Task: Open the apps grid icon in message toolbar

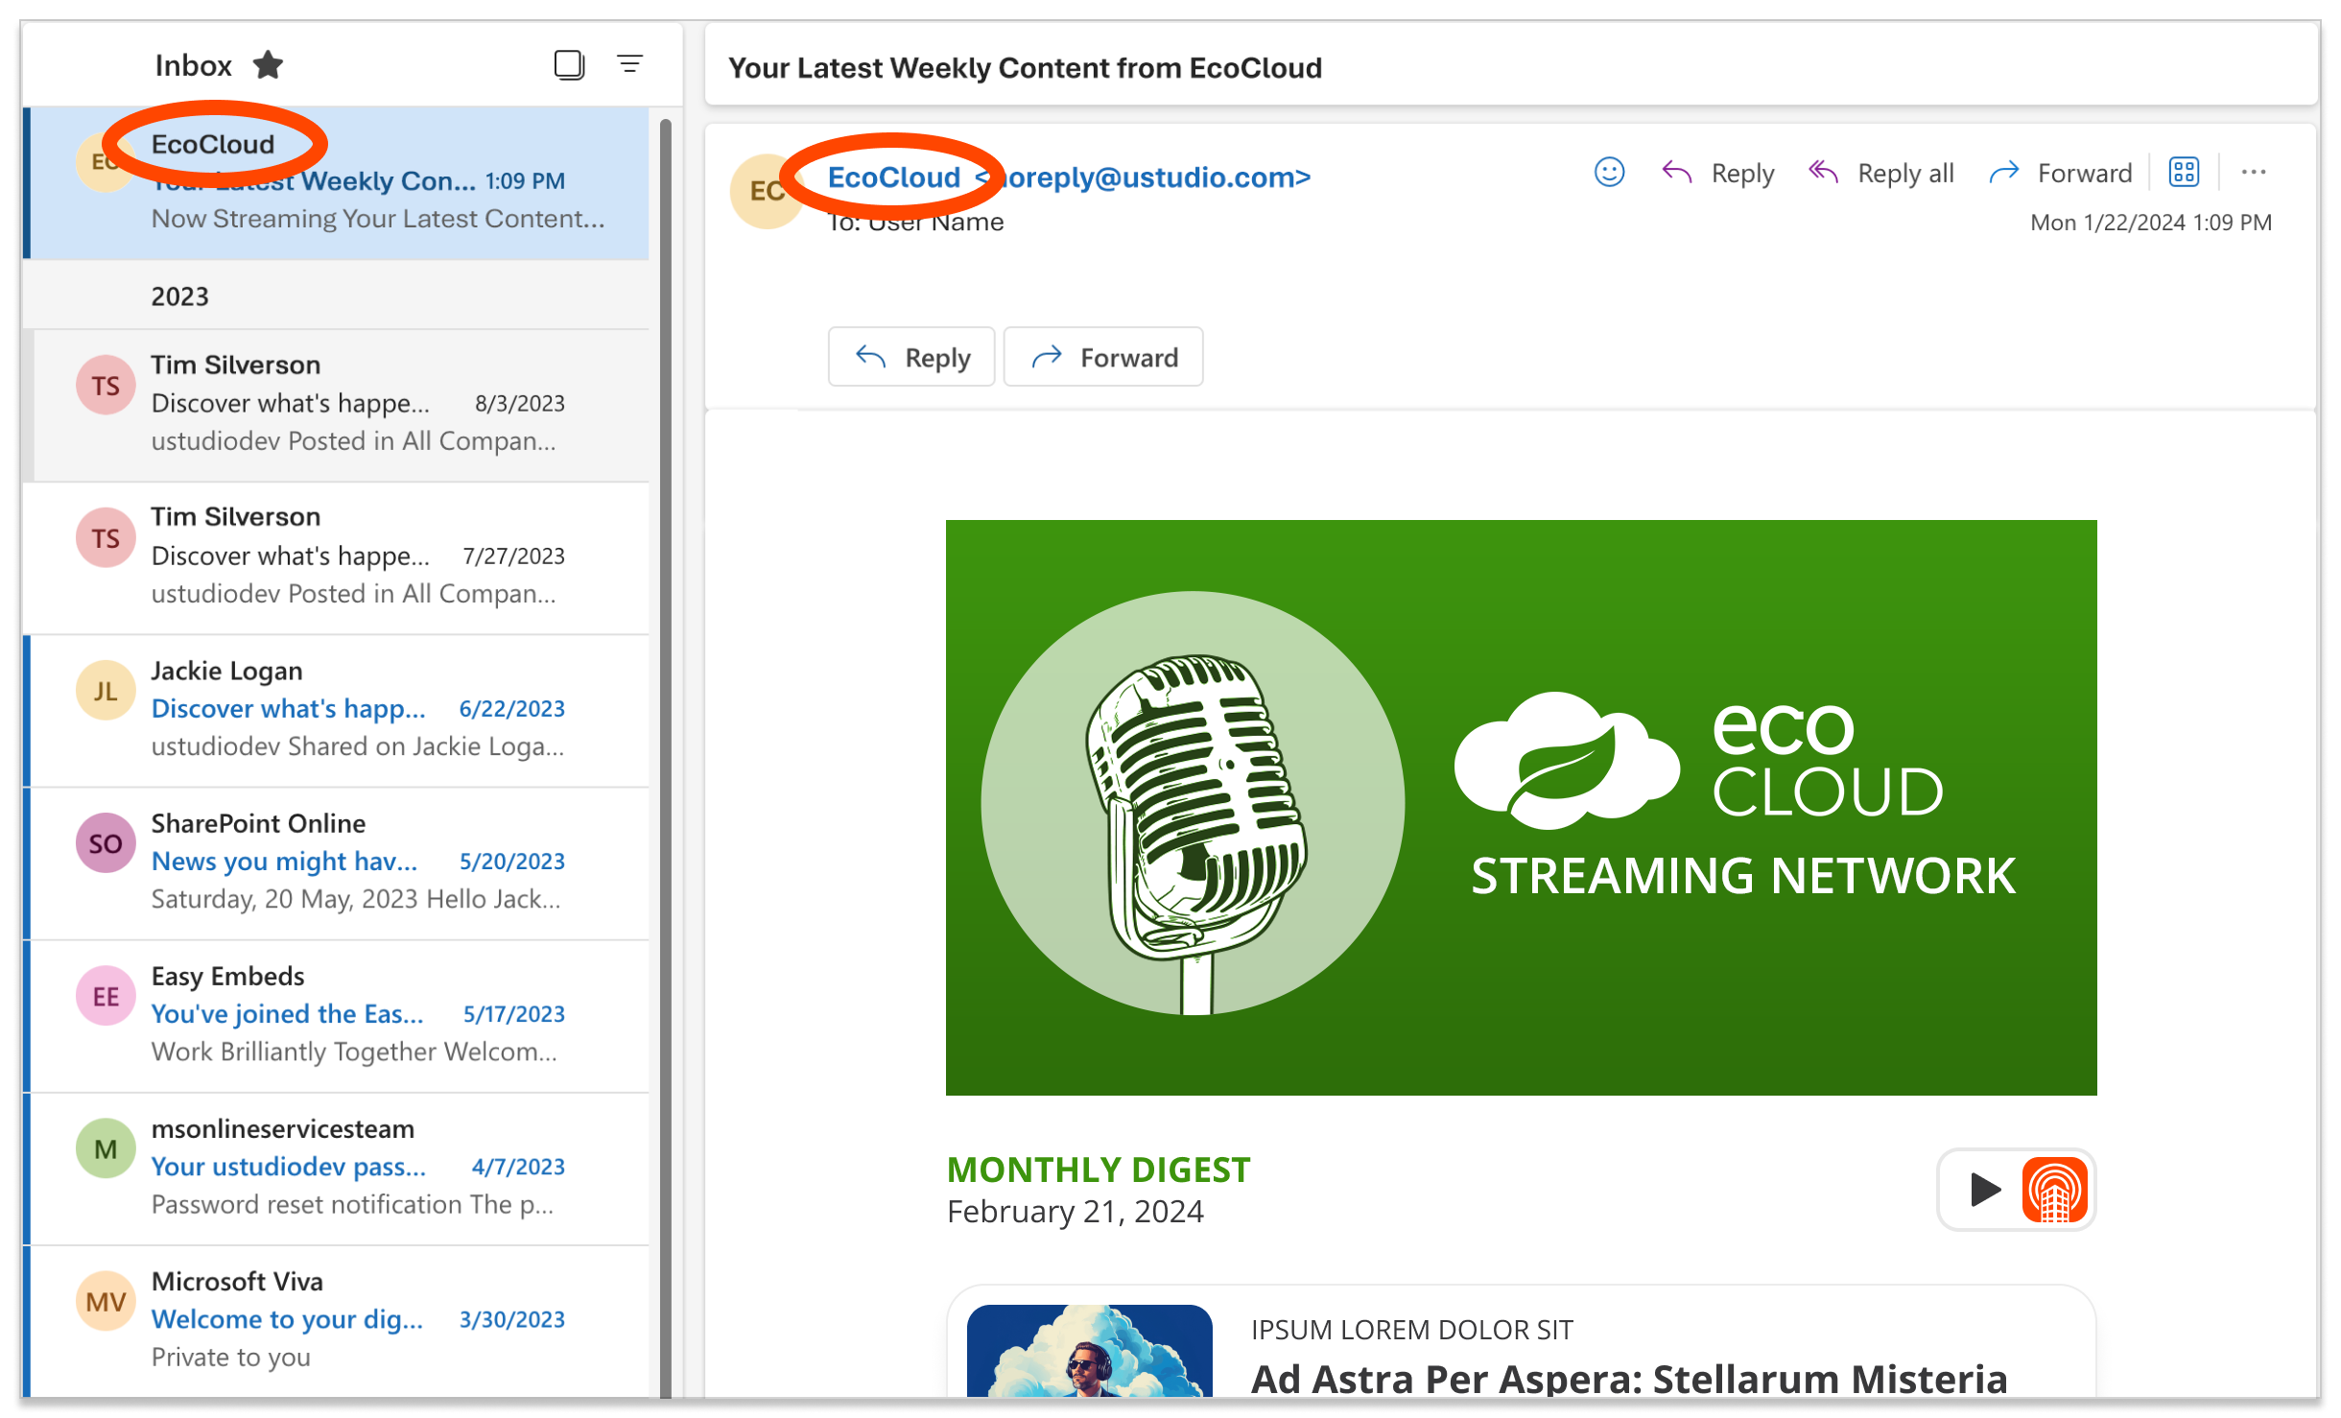Action: click(x=2184, y=173)
